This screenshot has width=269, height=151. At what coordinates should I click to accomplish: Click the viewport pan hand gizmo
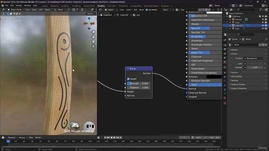(x=93, y=37)
